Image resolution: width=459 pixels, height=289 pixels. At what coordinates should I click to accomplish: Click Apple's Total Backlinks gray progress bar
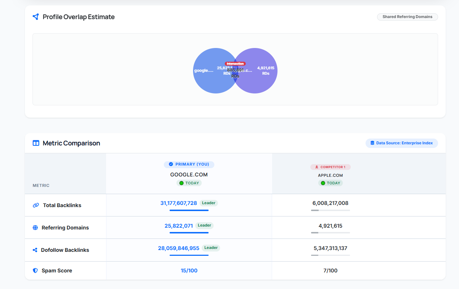point(331,210)
